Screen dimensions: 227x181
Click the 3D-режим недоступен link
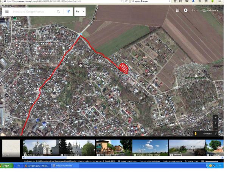[x=127, y=161]
